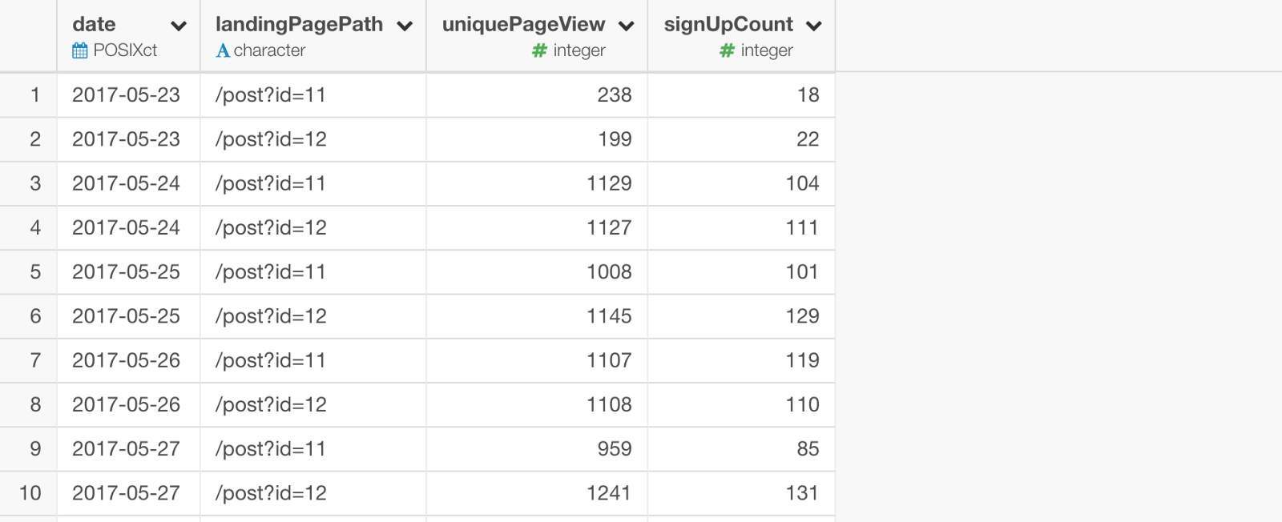The height and width of the screenshot is (522, 1282).
Task: Click the hash icon under signUpCount
Action: (727, 50)
